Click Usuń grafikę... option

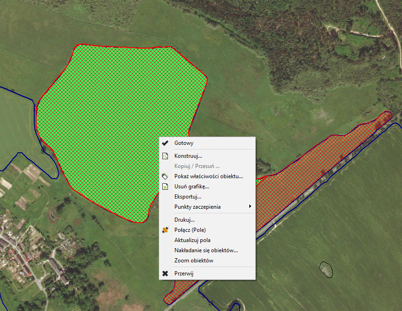pyautogui.click(x=207, y=187)
